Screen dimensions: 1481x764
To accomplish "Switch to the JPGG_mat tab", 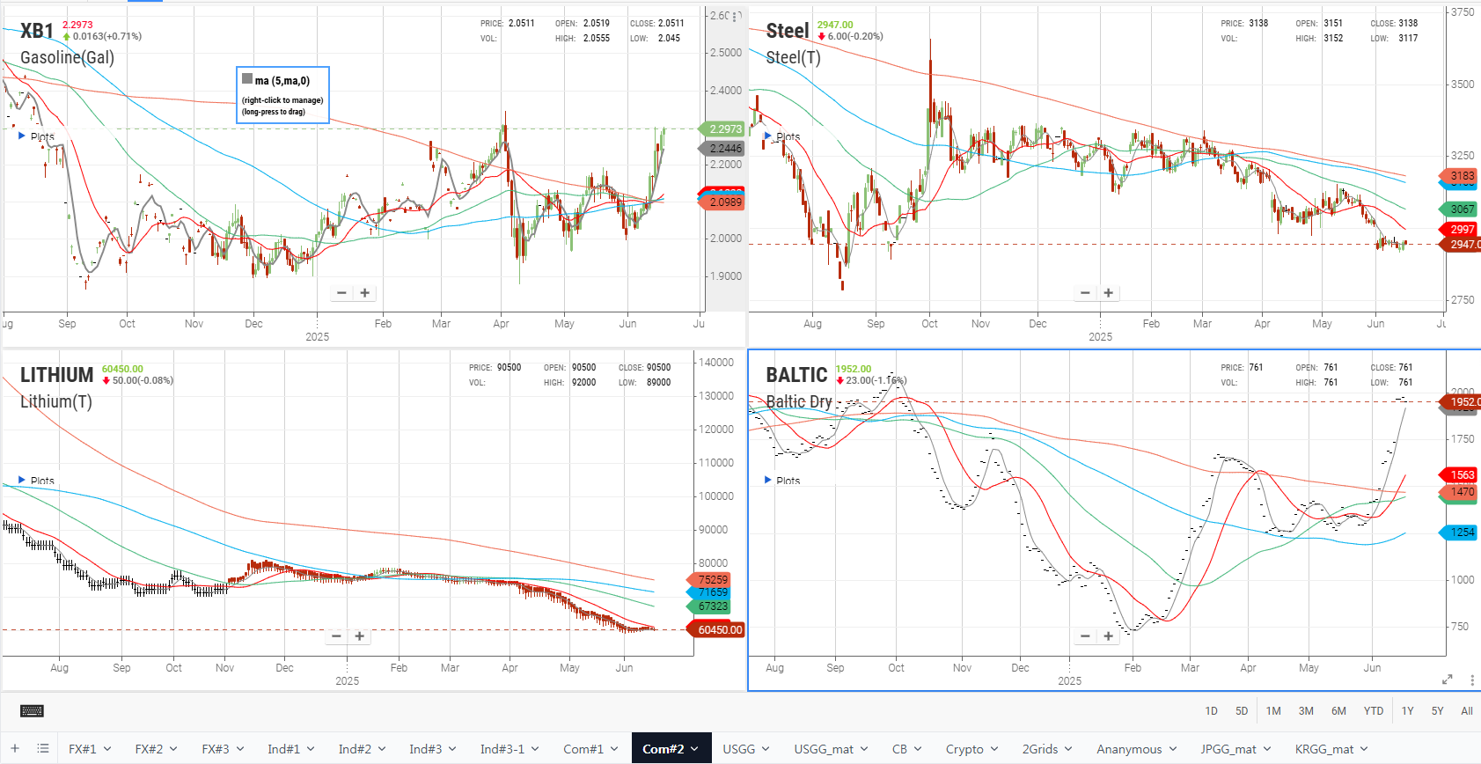I will click(1228, 749).
